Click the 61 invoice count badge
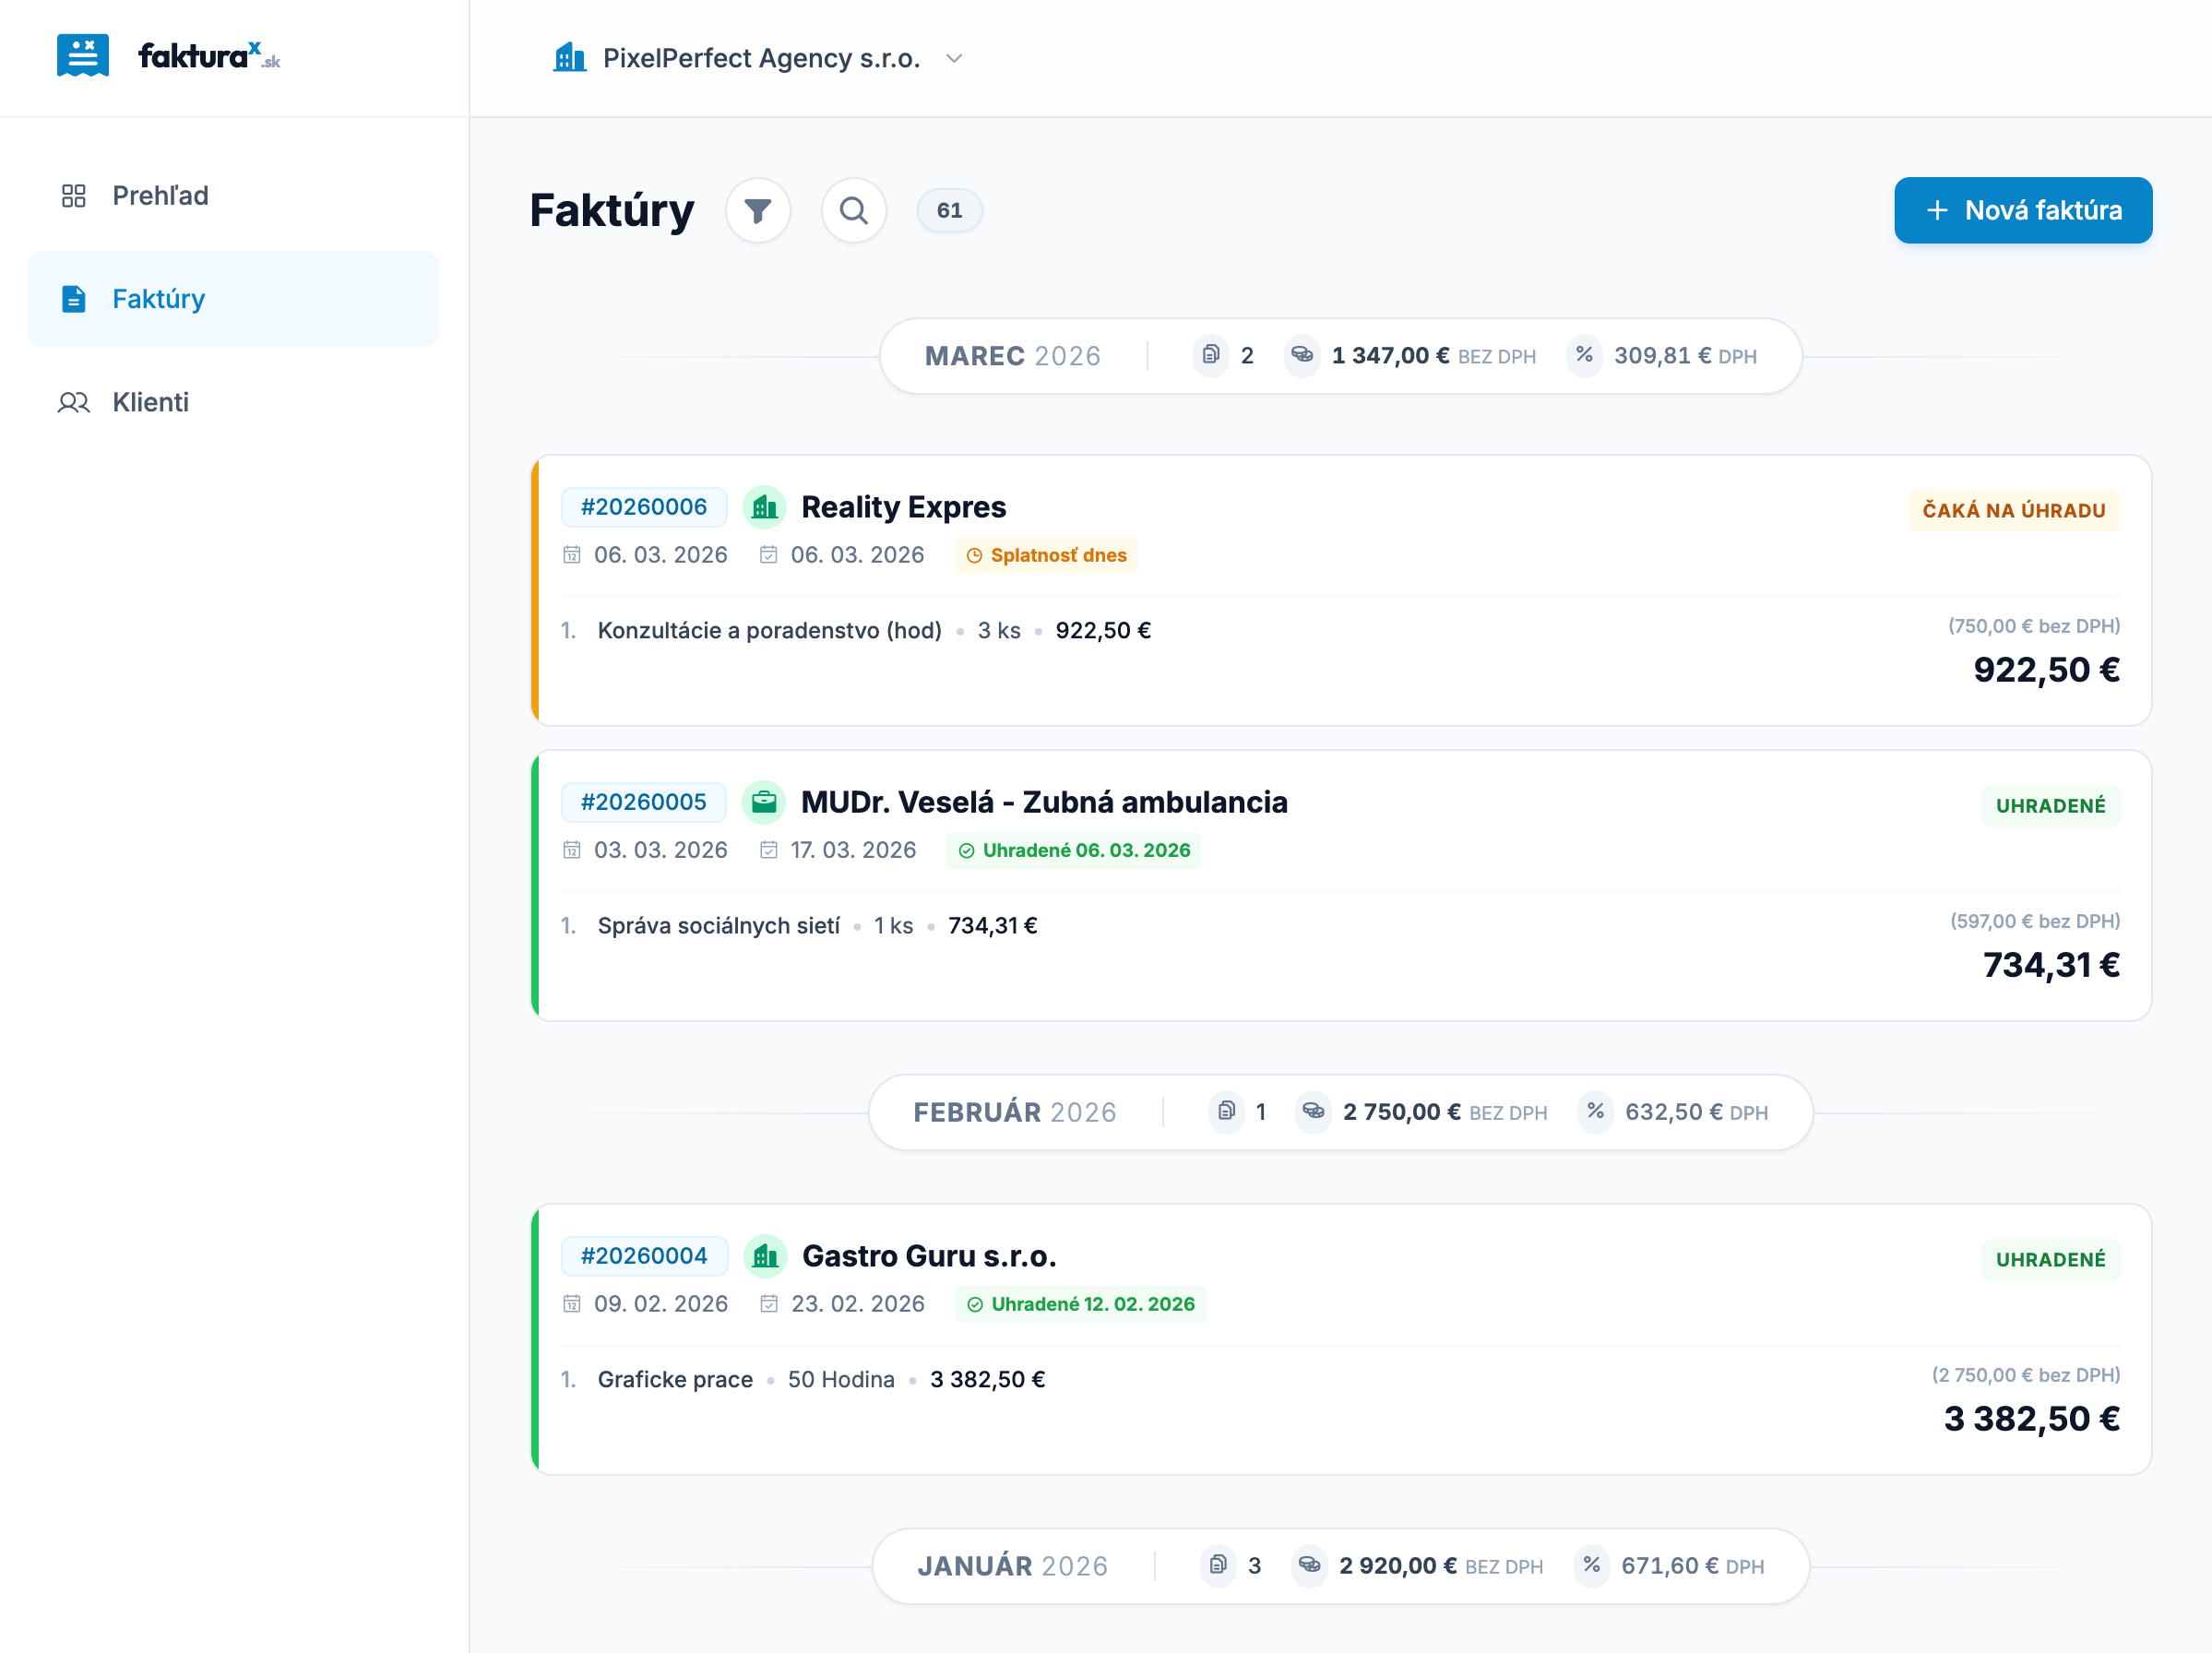Viewport: 2212px width, 1653px height. (x=949, y=210)
